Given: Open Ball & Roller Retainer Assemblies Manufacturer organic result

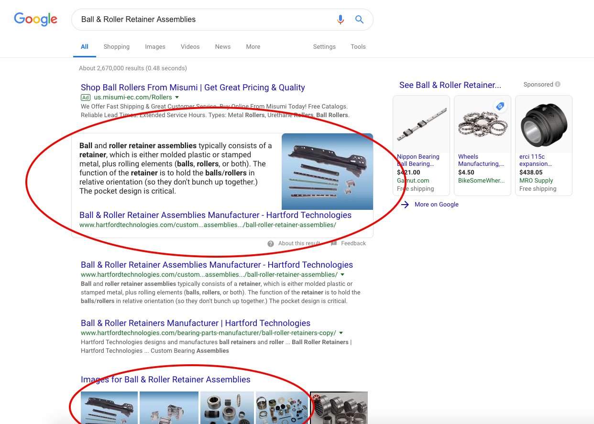Looking at the screenshot, I should pyautogui.click(x=217, y=265).
